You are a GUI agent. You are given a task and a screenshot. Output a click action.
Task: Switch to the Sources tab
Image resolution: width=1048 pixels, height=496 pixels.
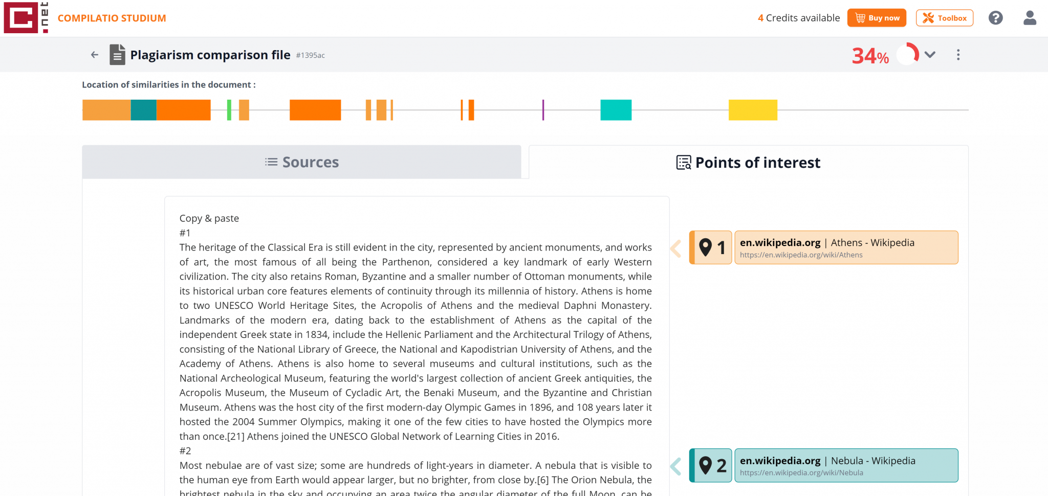[301, 162]
